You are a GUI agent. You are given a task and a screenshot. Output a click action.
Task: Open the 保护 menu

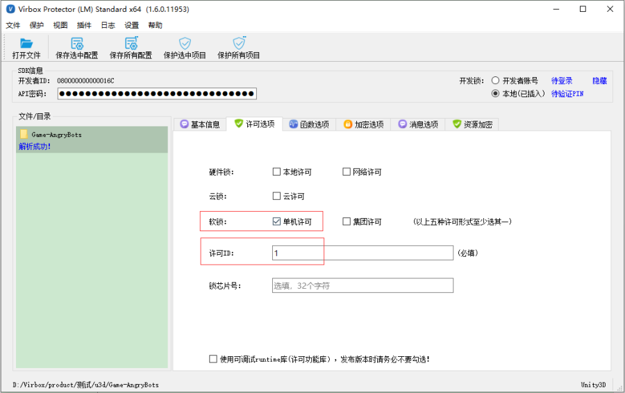click(x=36, y=25)
